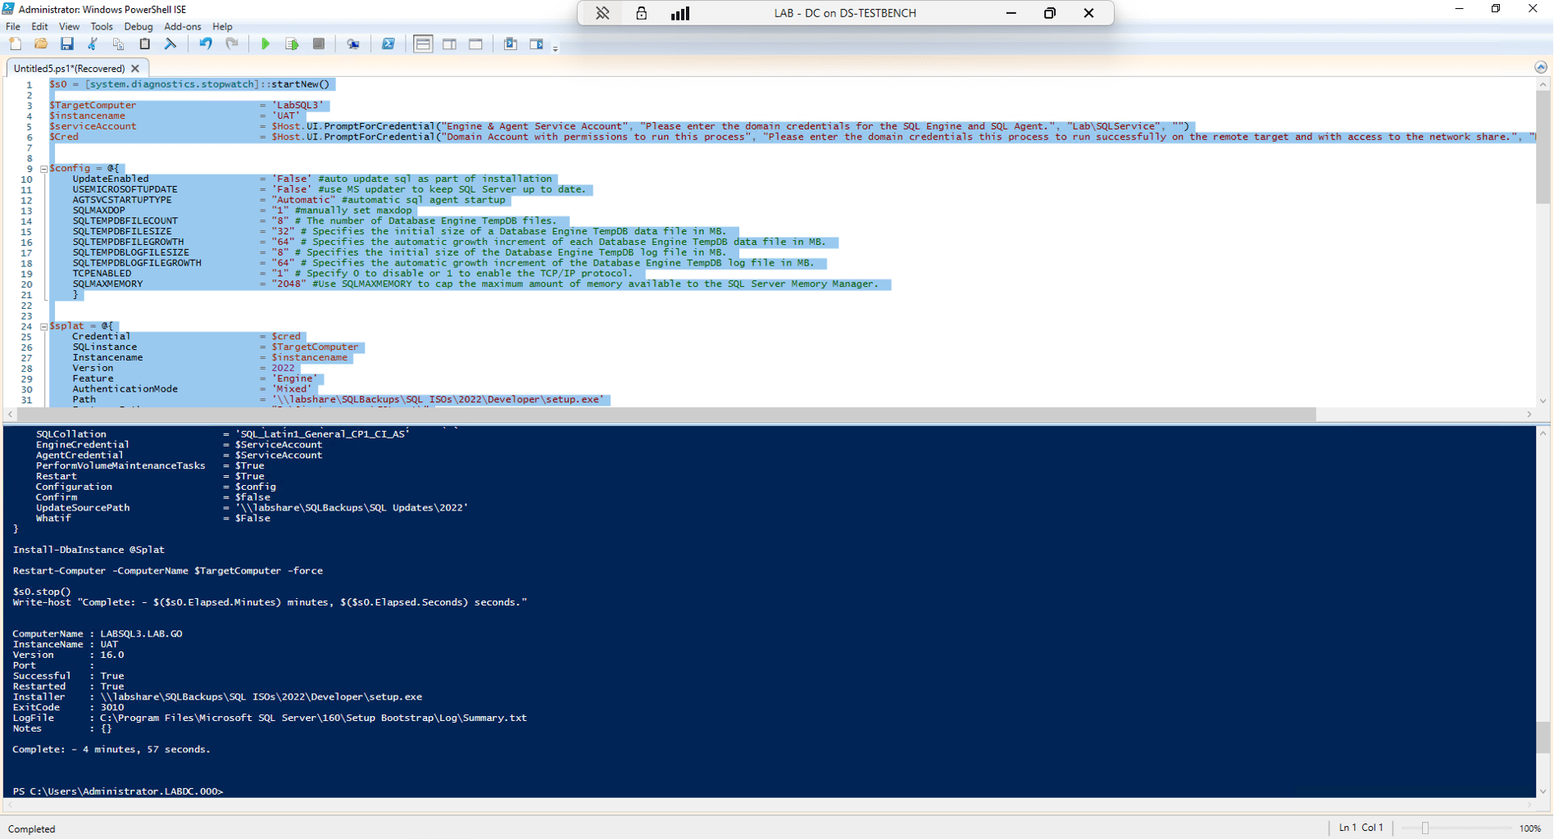Close the Untitled5.ps1 script tab
1554x839 pixels.
(x=135, y=69)
